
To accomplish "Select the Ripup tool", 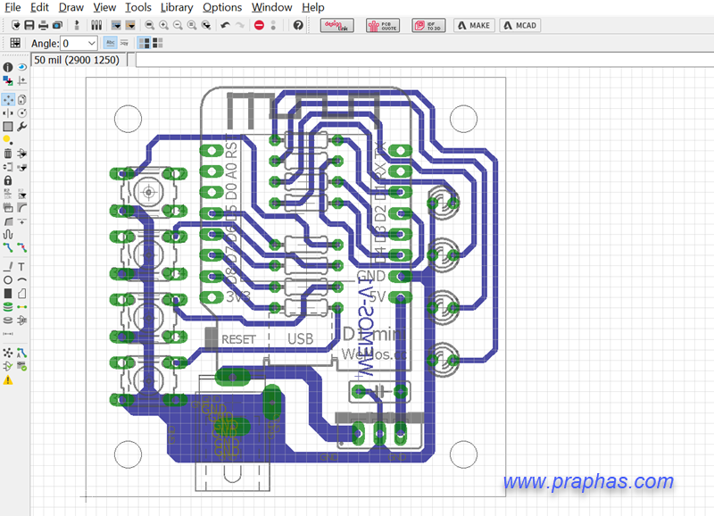I will [21, 248].
